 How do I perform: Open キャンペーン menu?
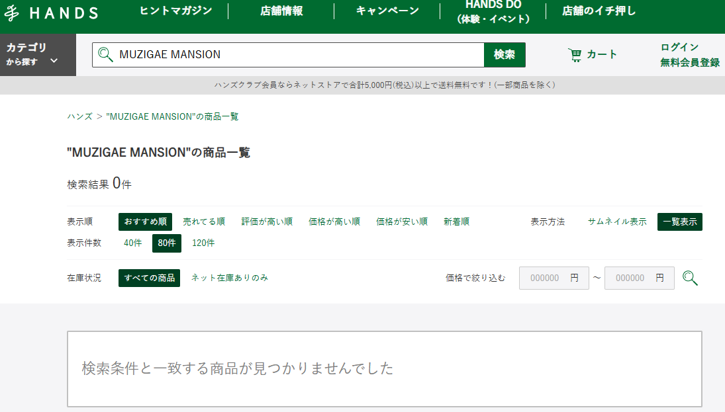click(x=387, y=11)
